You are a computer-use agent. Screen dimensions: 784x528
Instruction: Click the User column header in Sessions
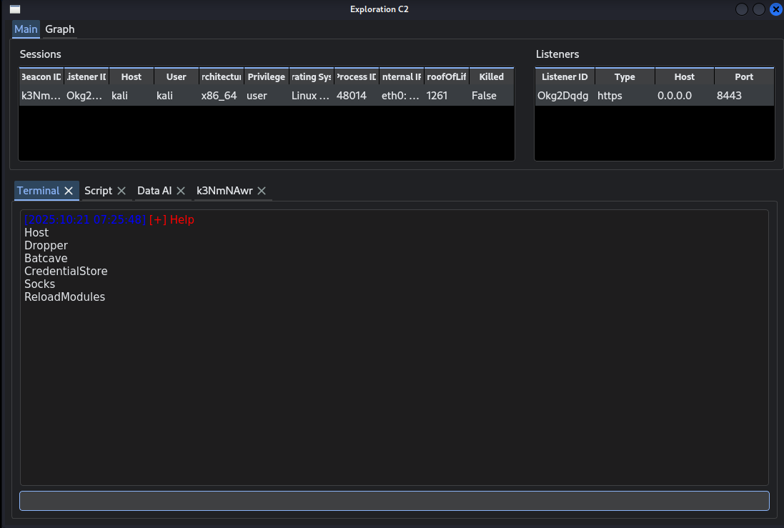coord(176,77)
